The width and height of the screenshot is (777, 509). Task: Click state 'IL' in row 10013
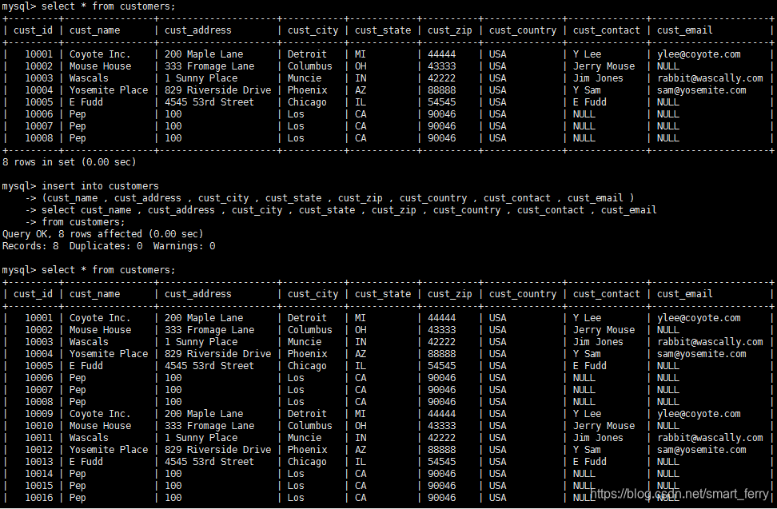pyautogui.click(x=361, y=462)
